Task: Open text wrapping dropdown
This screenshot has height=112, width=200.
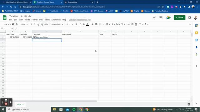Action: tap(118, 24)
